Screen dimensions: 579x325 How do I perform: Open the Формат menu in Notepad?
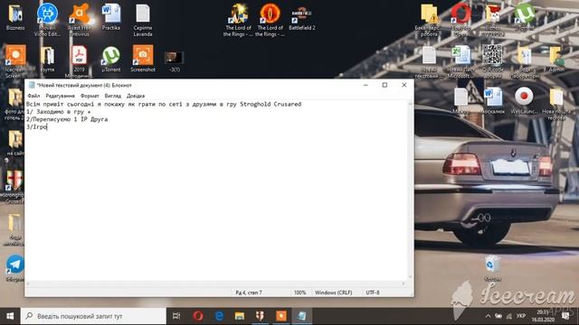pyautogui.click(x=90, y=96)
